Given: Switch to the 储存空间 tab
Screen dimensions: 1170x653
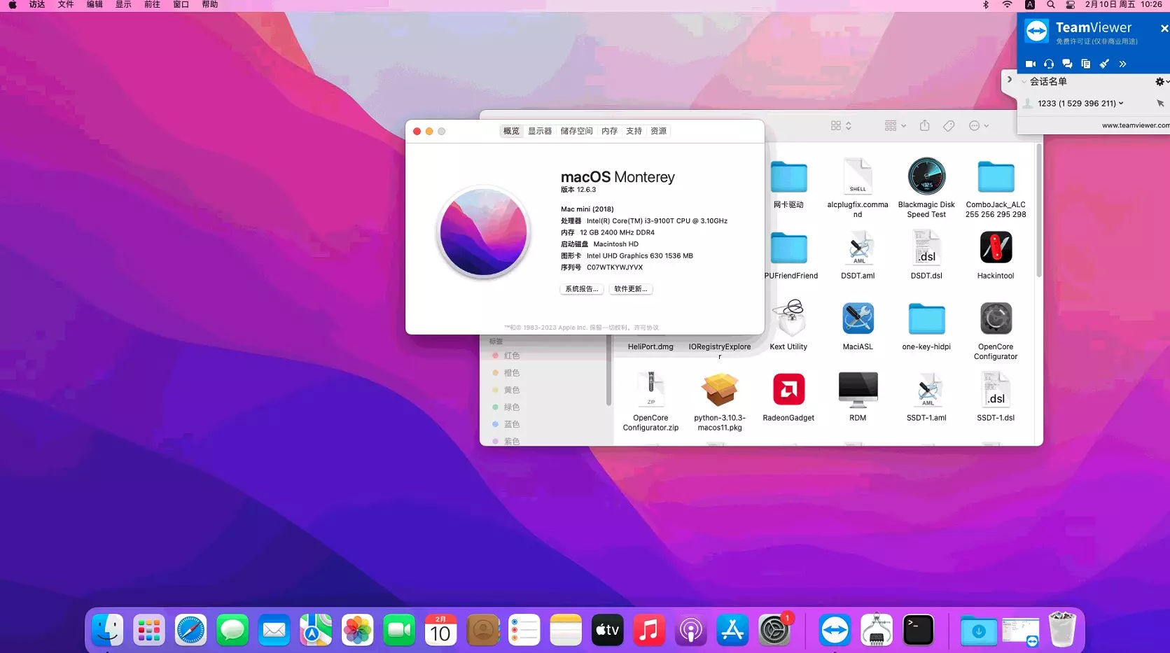Looking at the screenshot, I should (576, 131).
